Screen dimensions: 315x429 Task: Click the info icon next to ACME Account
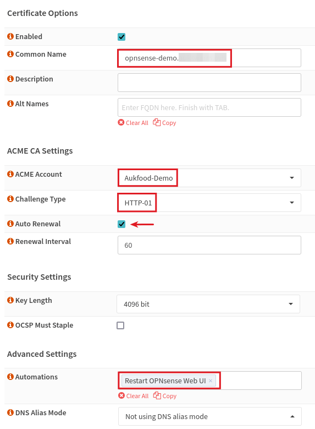coord(10,174)
